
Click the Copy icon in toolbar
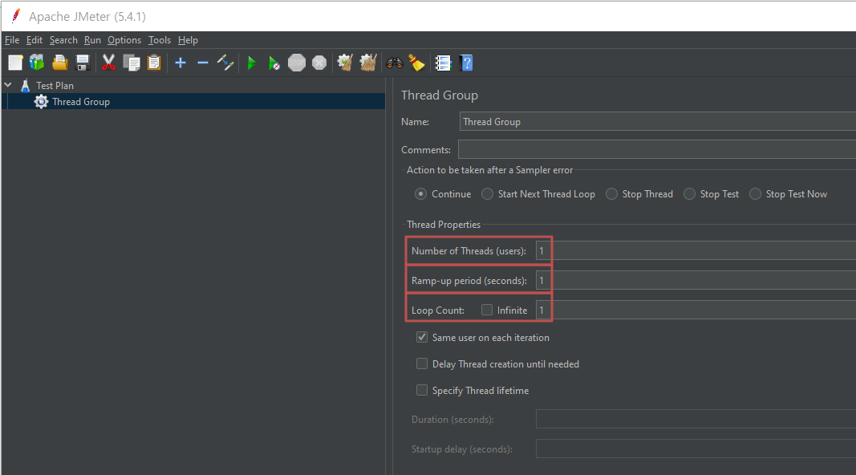pyautogui.click(x=132, y=63)
